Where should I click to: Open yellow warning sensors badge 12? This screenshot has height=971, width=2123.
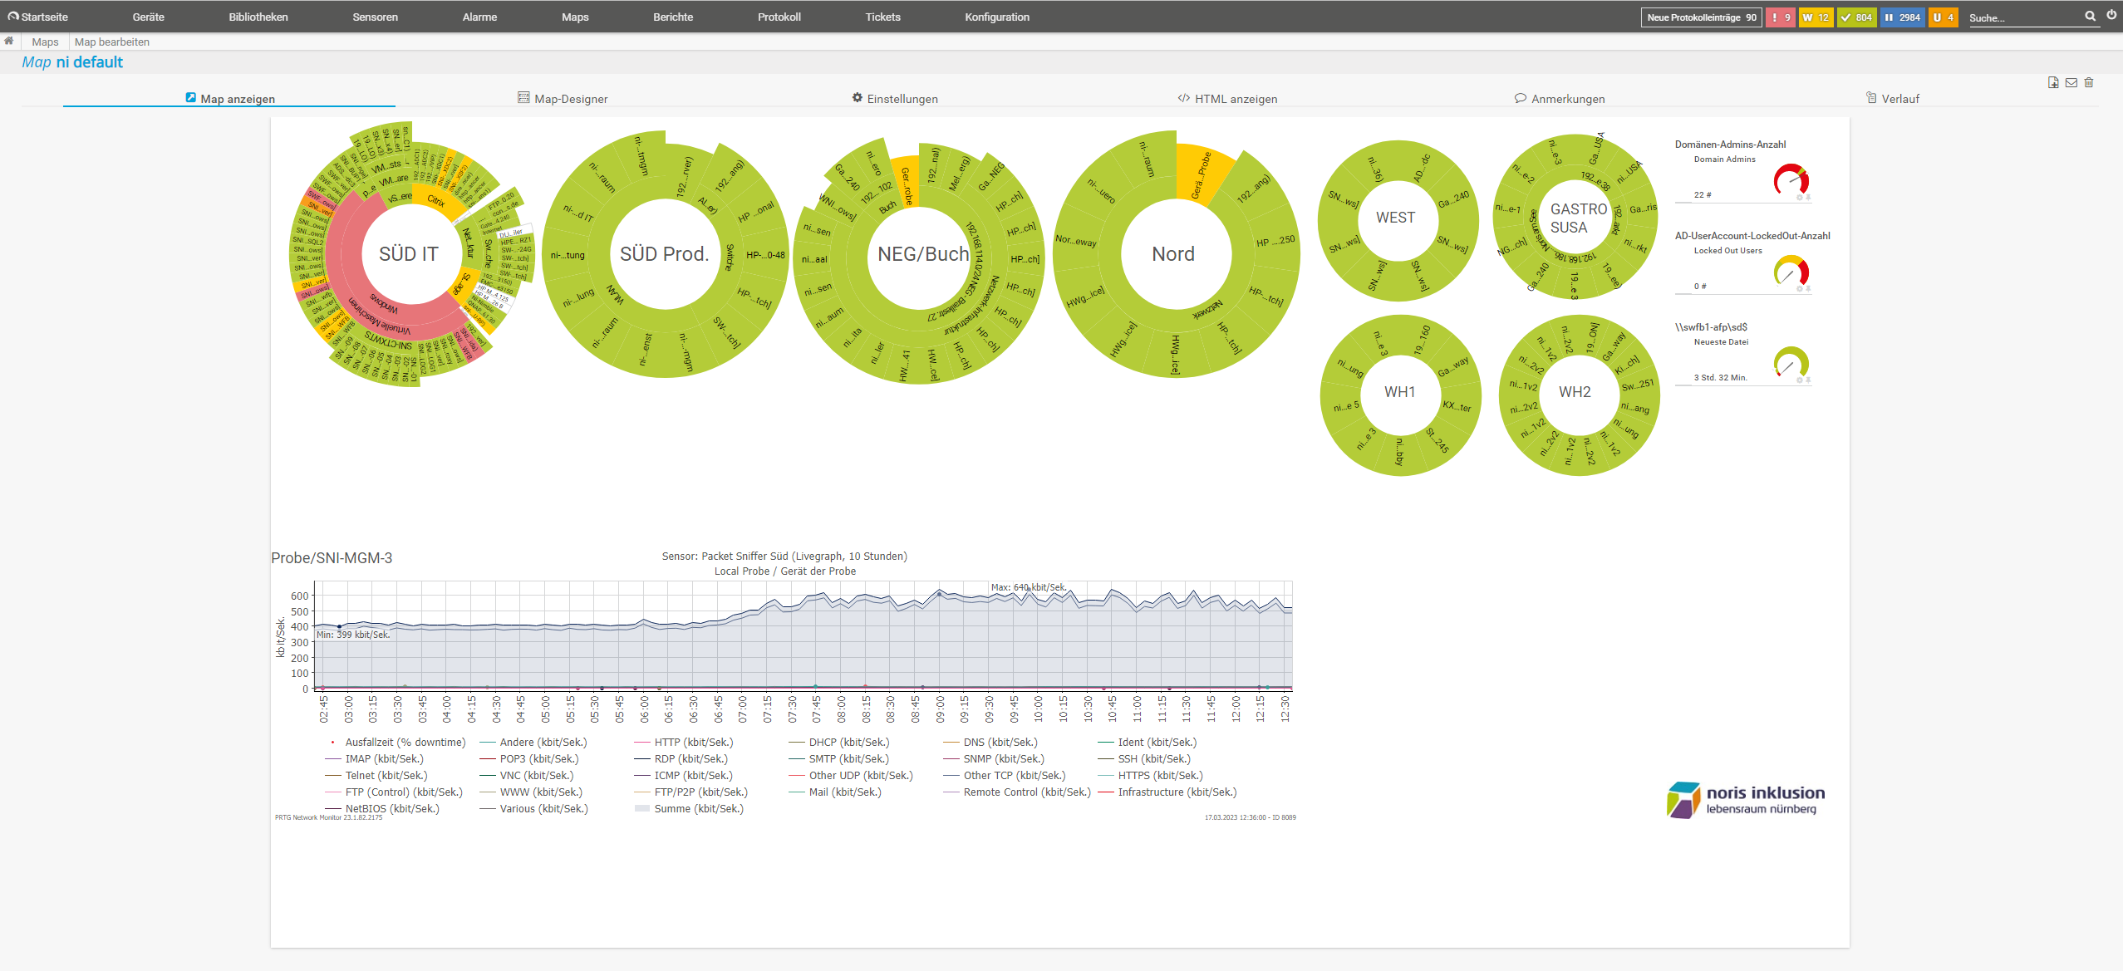pyautogui.click(x=1816, y=17)
